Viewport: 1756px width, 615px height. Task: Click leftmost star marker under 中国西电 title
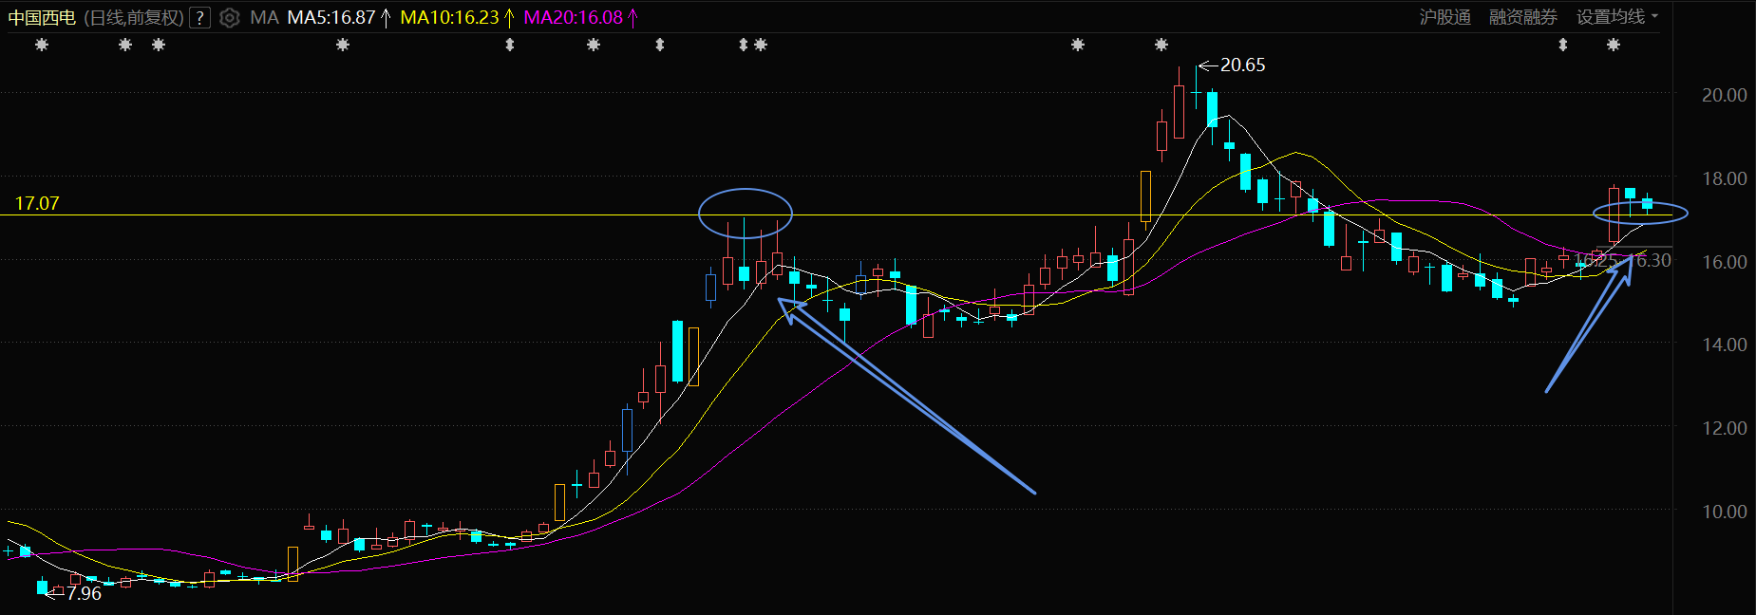(42, 45)
